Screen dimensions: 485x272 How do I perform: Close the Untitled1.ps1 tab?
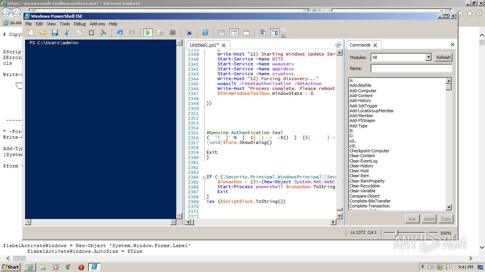pyautogui.click(x=224, y=45)
